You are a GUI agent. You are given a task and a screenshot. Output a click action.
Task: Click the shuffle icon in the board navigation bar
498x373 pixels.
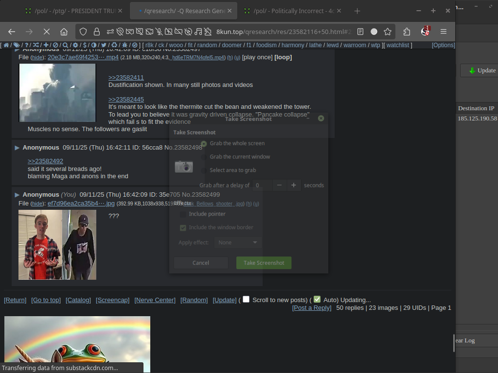[36, 45]
